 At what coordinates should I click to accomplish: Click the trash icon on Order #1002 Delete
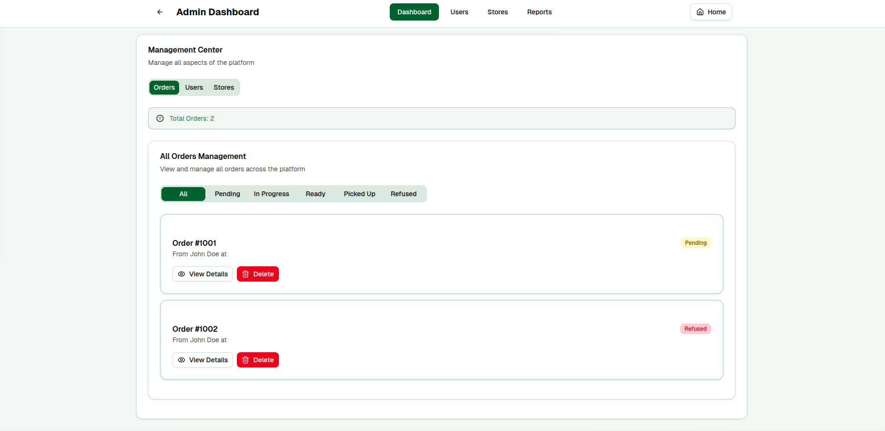pos(245,360)
